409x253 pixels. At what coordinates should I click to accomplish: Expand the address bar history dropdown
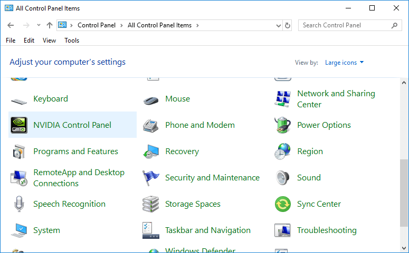(279, 25)
